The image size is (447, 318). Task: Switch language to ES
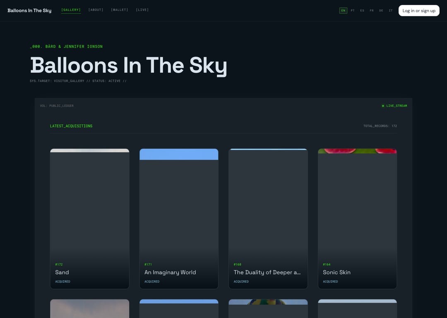point(362,10)
